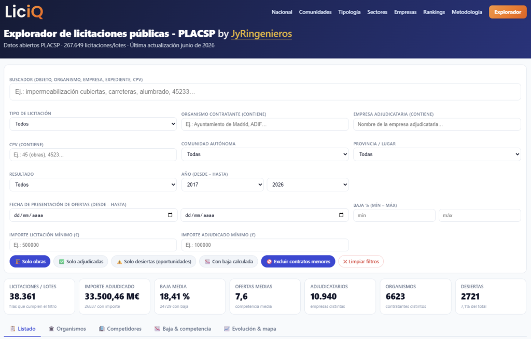The height and width of the screenshot is (339, 531).
Task: Click Empresa adjudicataria input field
Action: pyautogui.click(x=437, y=124)
